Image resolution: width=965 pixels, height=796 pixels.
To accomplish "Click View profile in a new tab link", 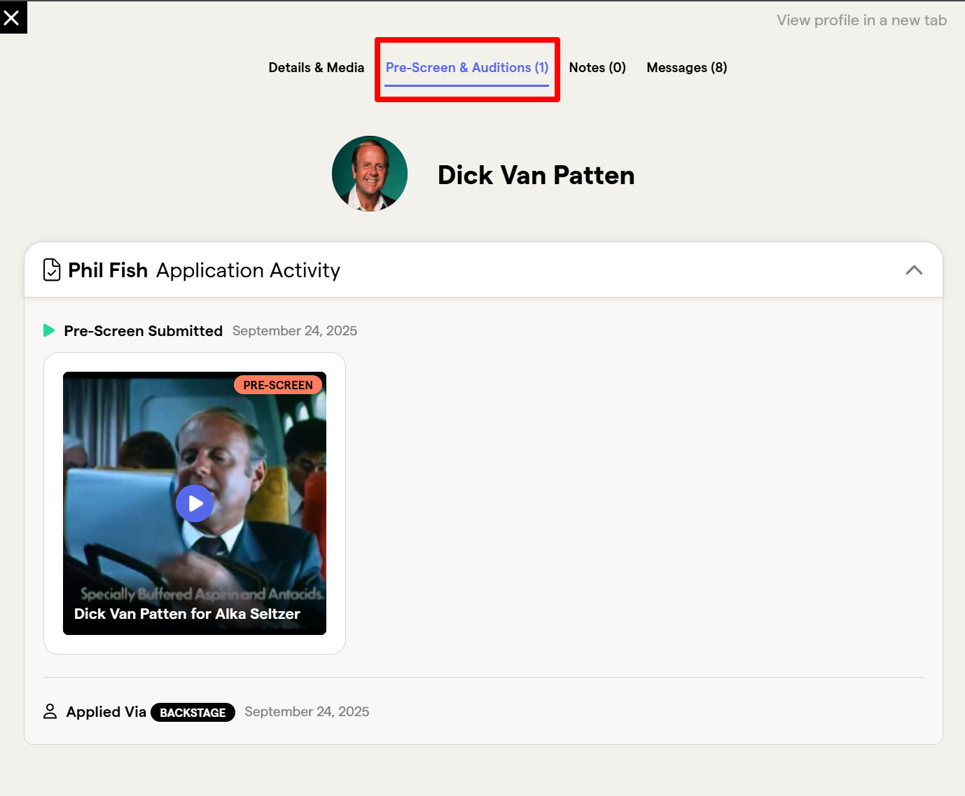I will click(x=861, y=20).
